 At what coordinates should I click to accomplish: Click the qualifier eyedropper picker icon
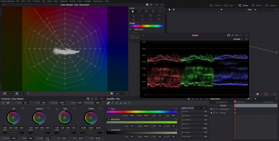[x=108, y=103]
